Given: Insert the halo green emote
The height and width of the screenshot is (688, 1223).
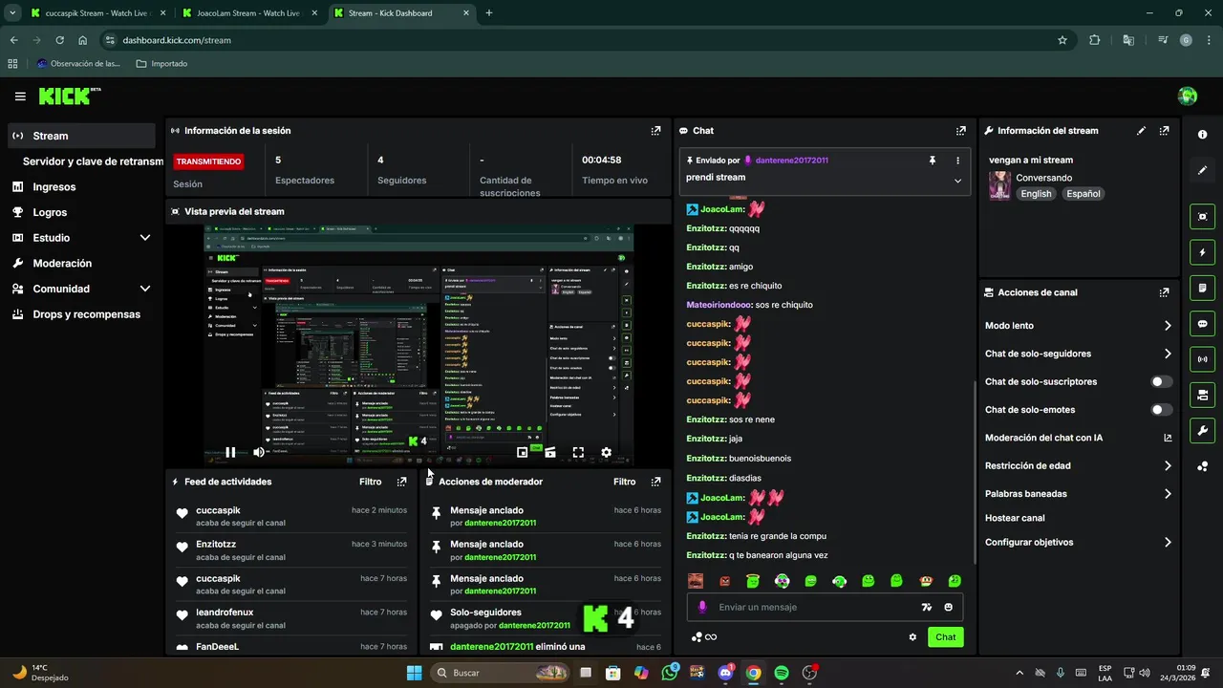Looking at the screenshot, I should [x=753, y=581].
